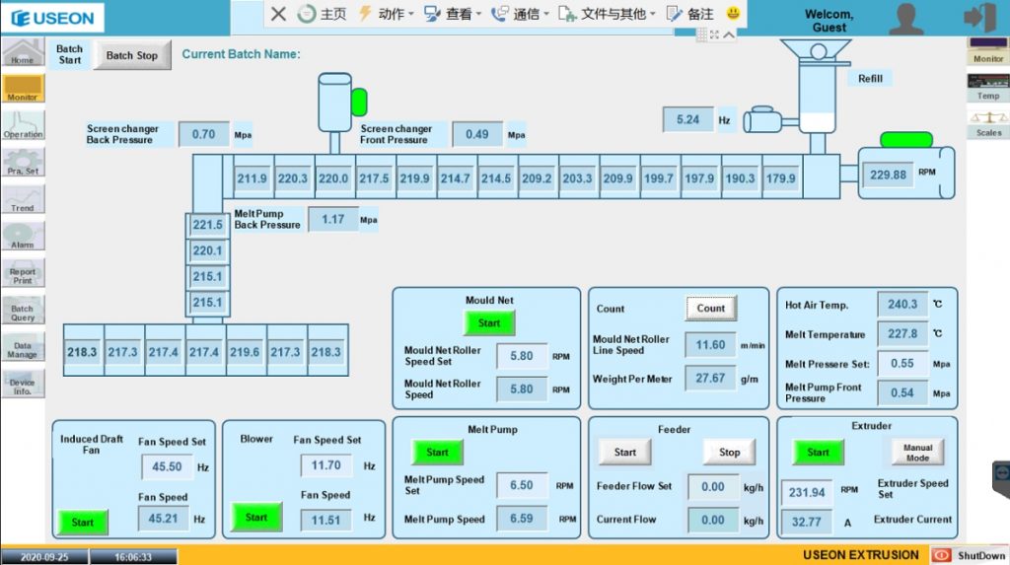Toggle the Melt Pump Start button
The height and width of the screenshot is (565, 1010).
coord(437,452)
